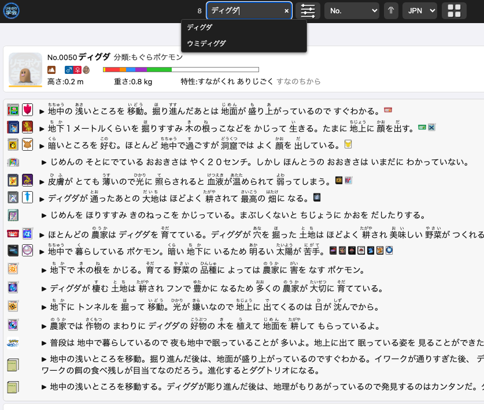Select the Moon game icon on the ディグダが 棲む 土地 row
Viewport: 484px width, 410px height.
(x=13, y=287)
